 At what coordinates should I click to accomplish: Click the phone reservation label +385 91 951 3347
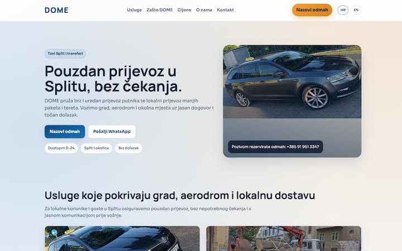tap(275, 147)
